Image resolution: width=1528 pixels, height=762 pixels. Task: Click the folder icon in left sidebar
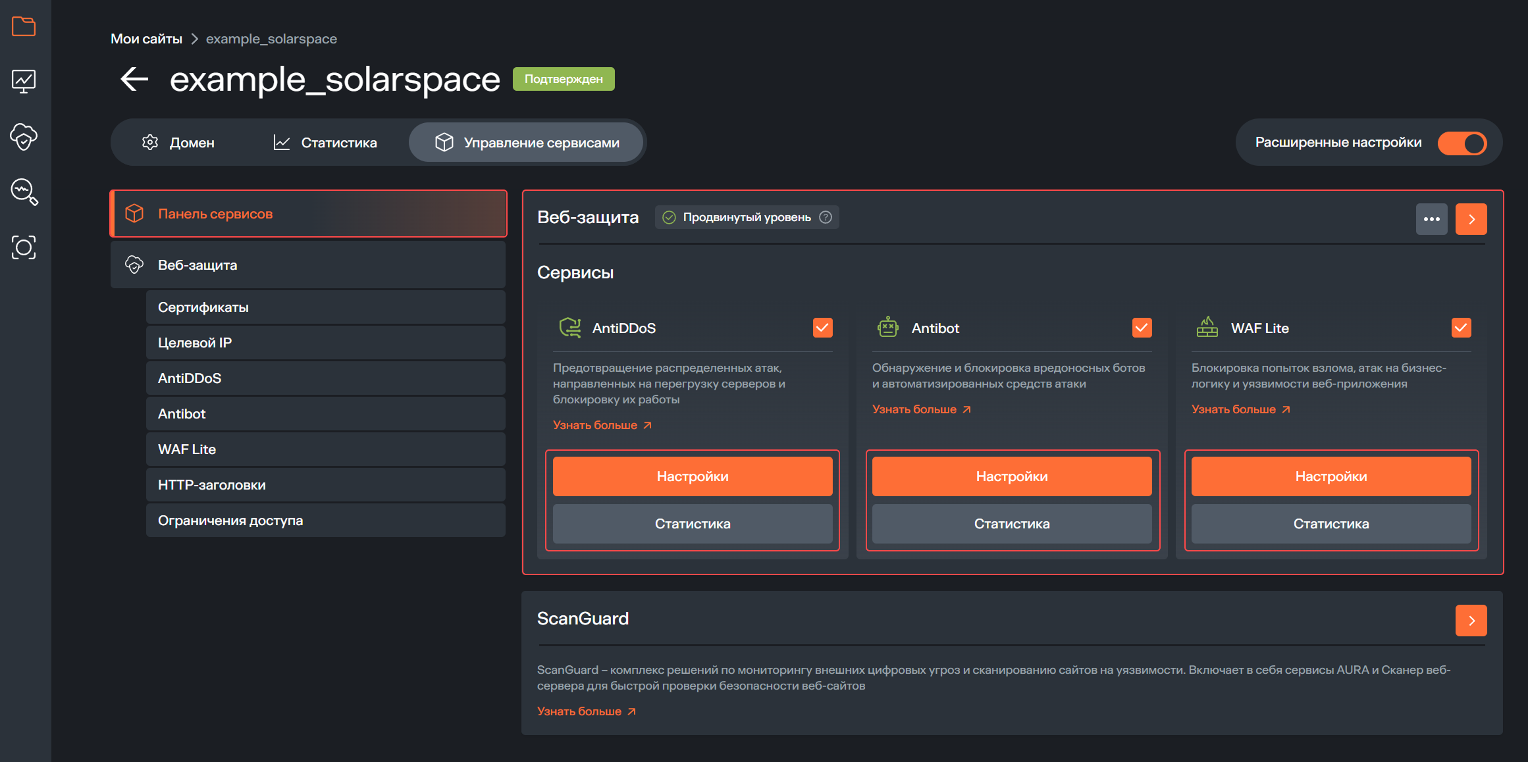[24, 27]
